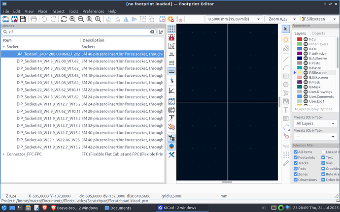Click the F.Cu red color swatch

tap(300, 39)
